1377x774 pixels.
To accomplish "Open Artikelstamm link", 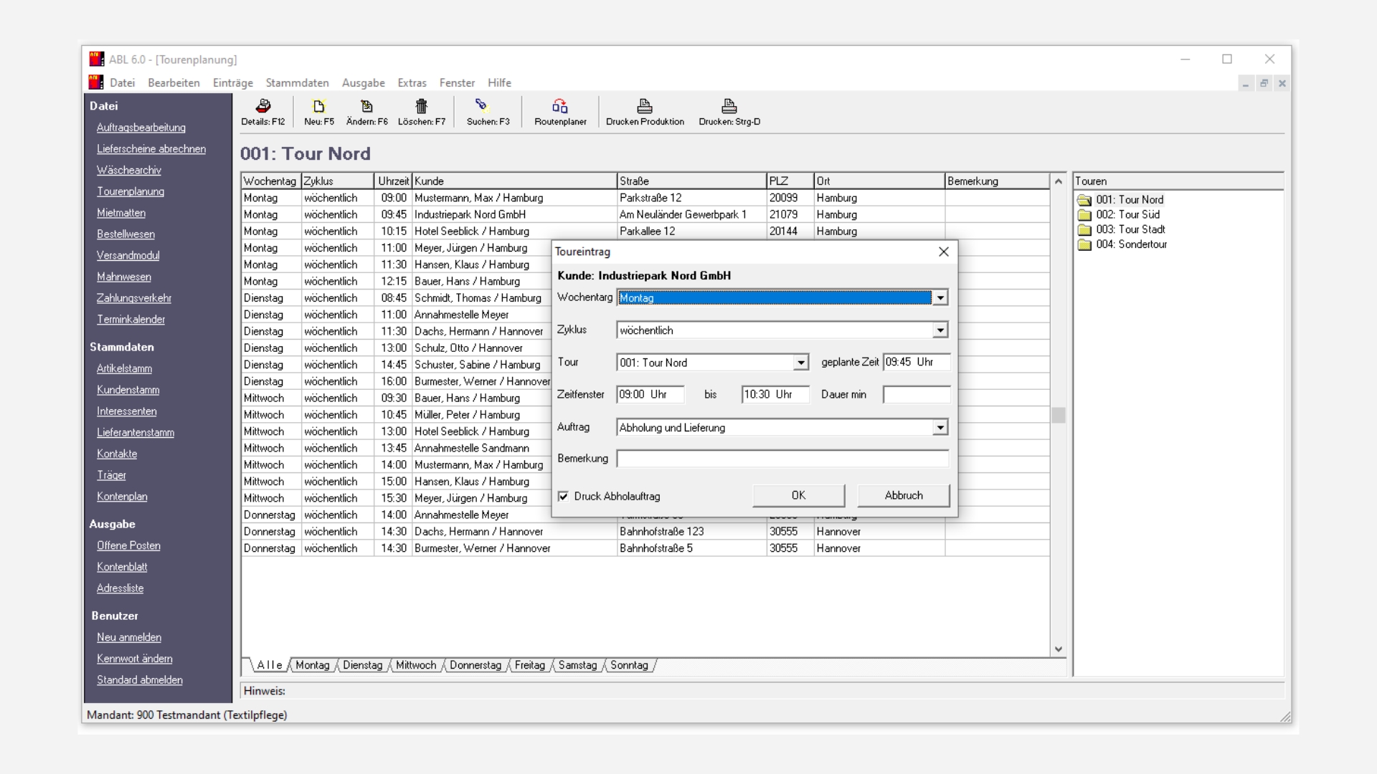I will pos(124,368).
